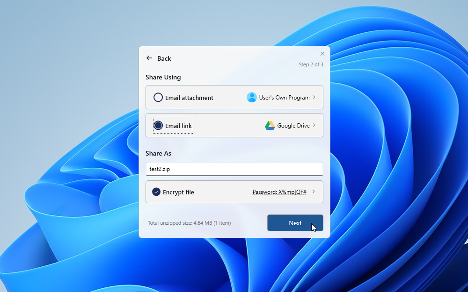The width and height of the screenshot is (468, 292).
Task: Click the Email link label text
Action: 178,126
